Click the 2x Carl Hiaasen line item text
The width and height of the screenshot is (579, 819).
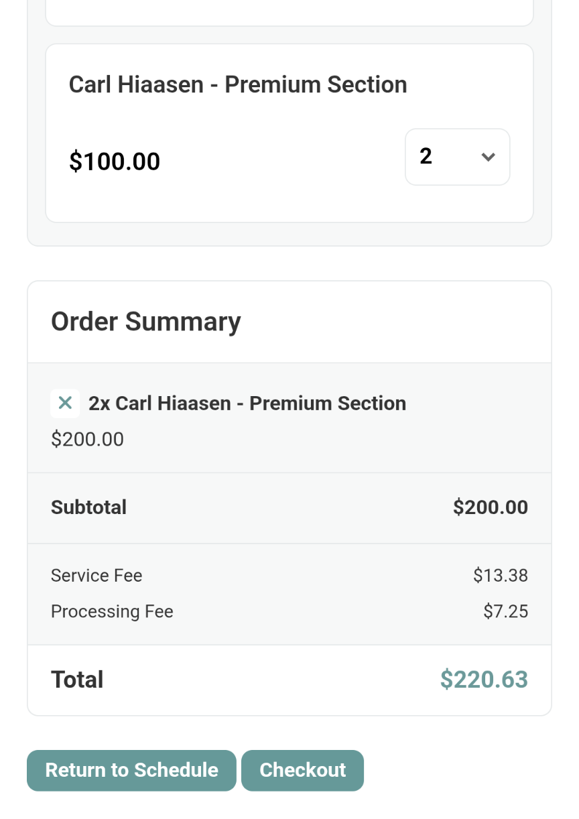[x=247, y=403]
